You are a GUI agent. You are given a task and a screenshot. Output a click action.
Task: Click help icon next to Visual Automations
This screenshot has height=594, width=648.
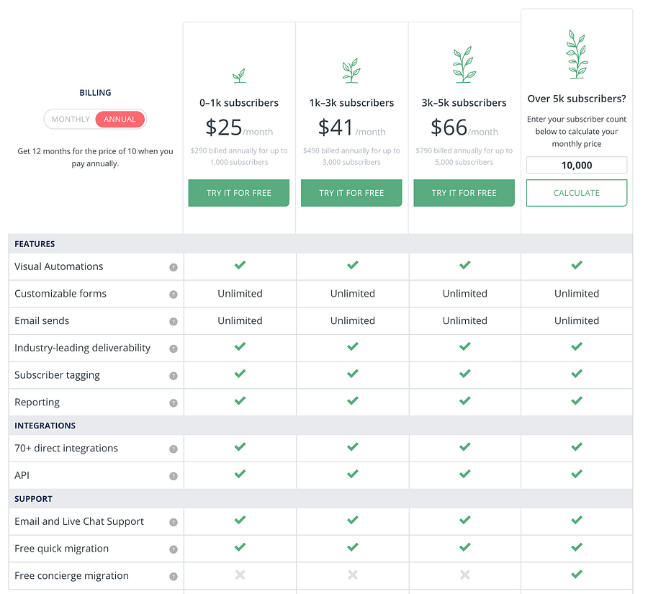point(173,267)
